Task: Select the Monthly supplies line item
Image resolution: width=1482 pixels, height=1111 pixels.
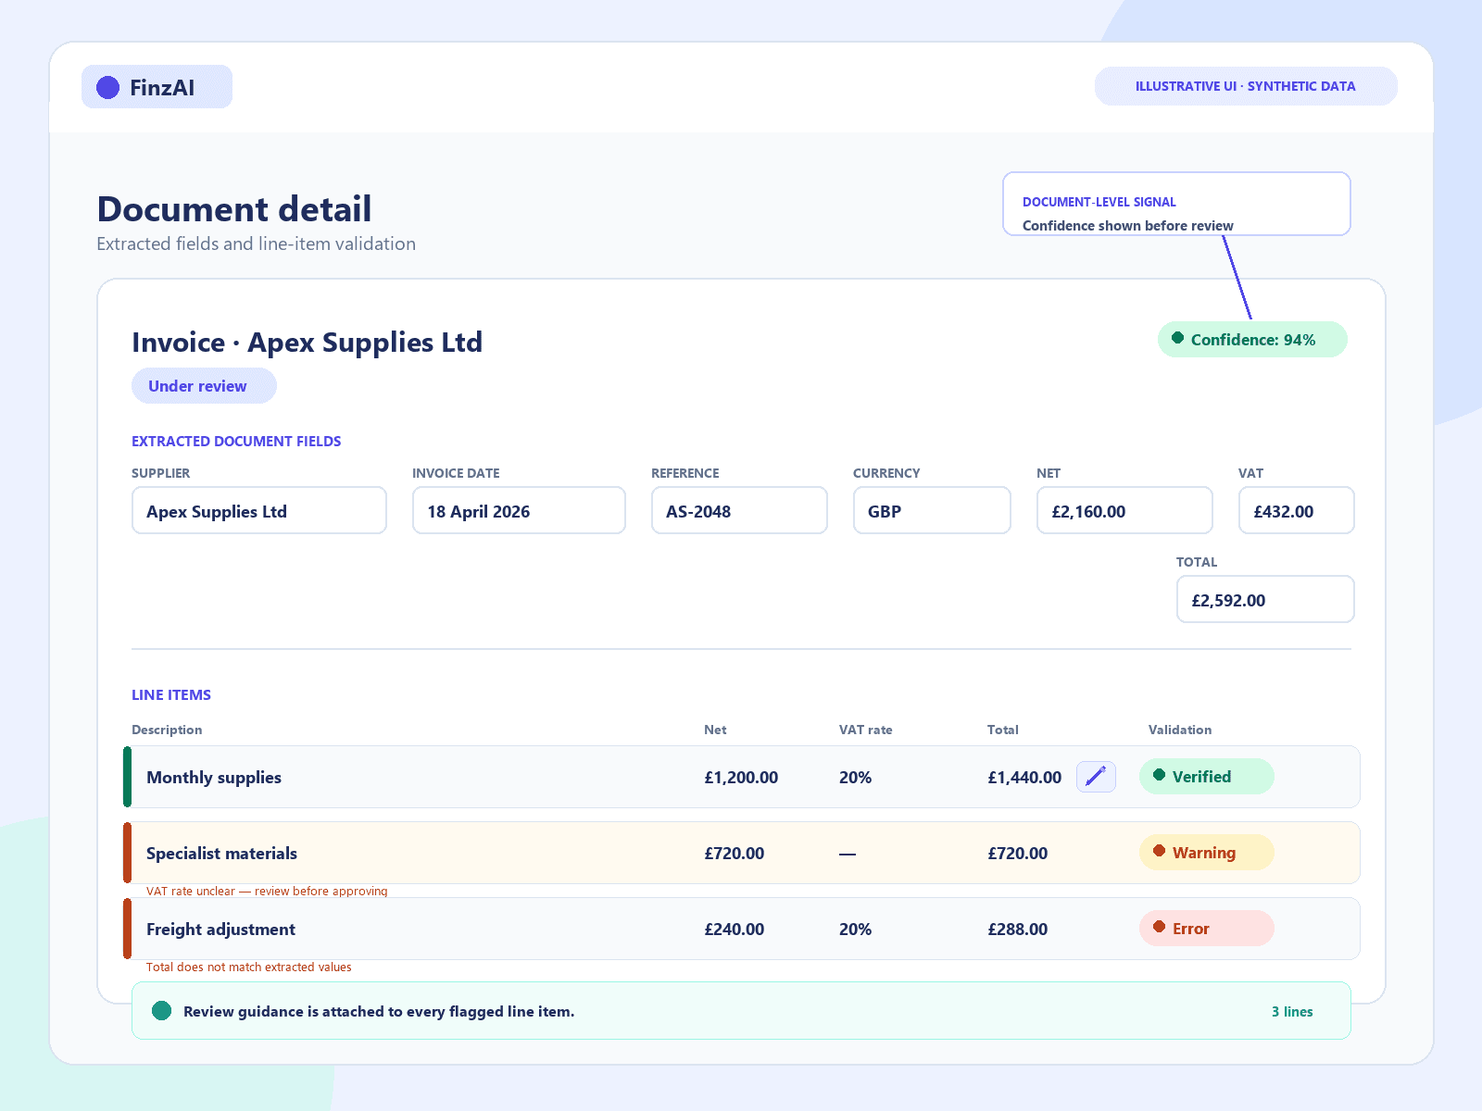Action: coord(742,777)
